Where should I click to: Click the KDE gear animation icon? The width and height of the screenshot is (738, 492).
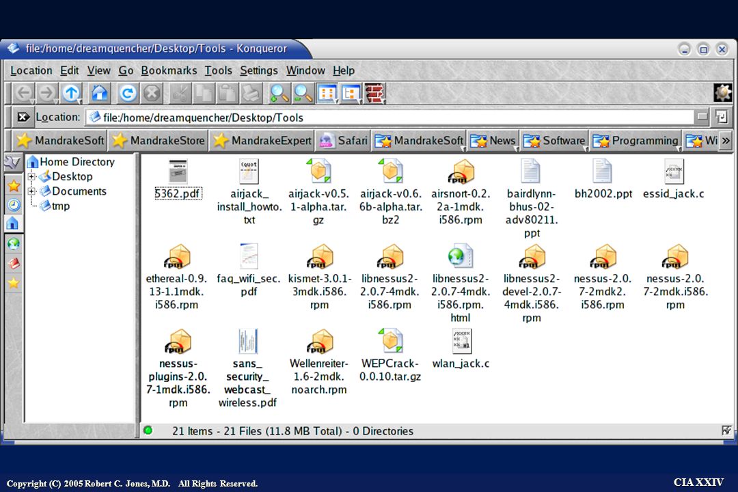[x=722, y=93]
